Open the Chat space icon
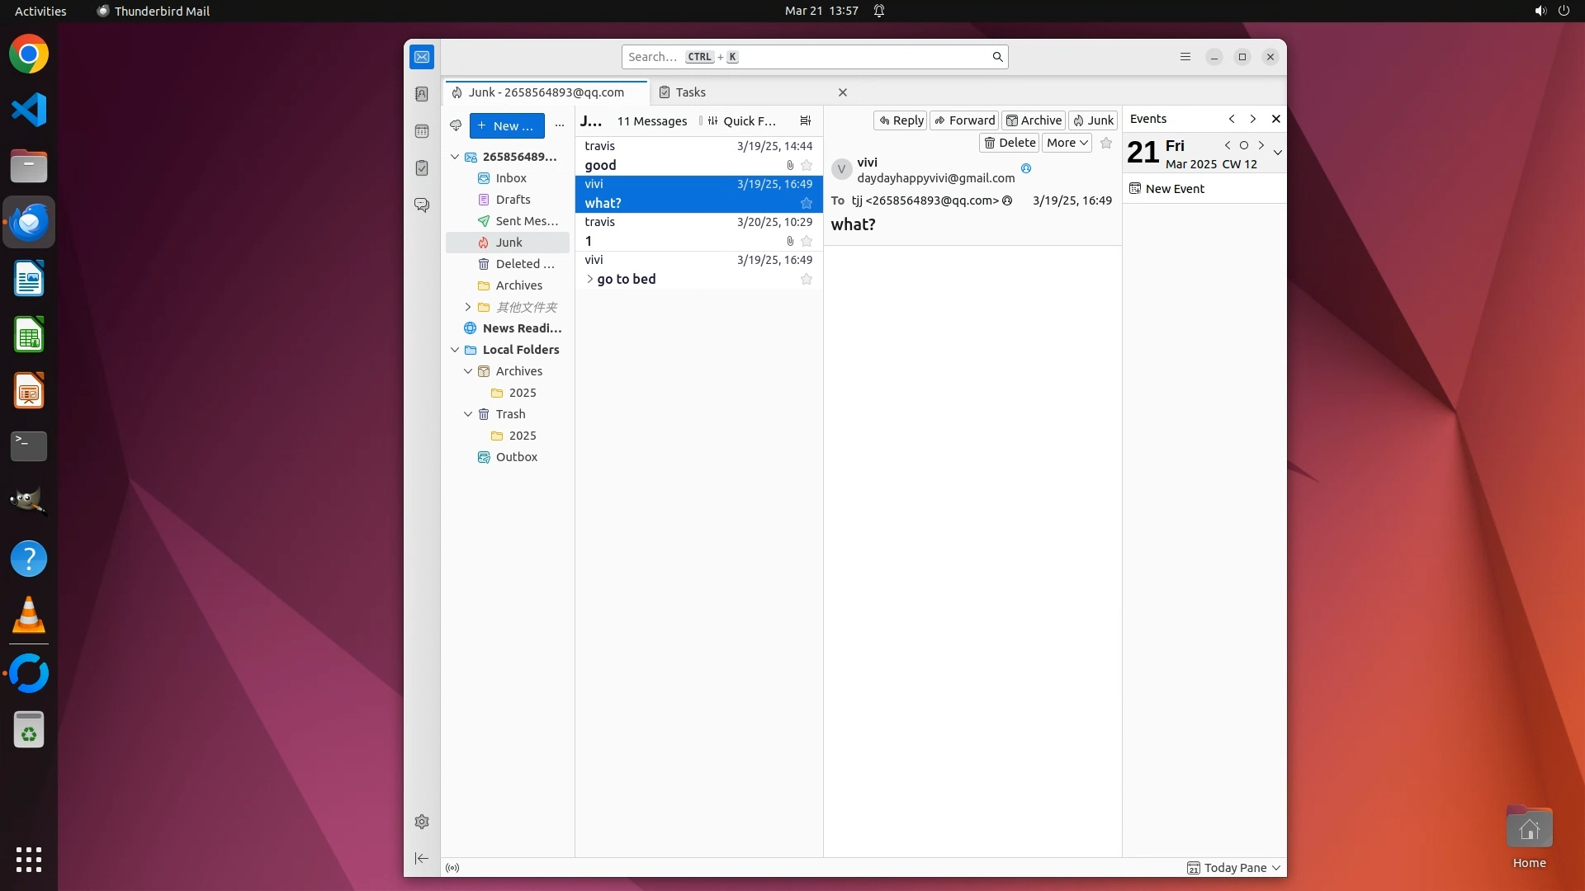This screenshot has width=1585, height=891. [x=422, y=205]
